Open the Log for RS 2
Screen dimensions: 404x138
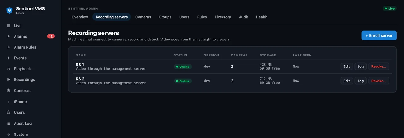[x=361, y=81]
